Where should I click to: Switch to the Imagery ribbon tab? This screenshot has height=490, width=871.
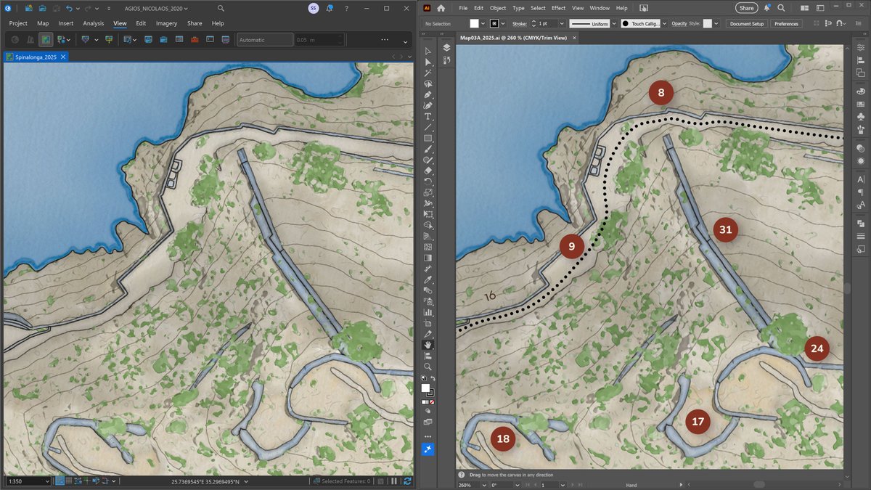tap(166, 23)
